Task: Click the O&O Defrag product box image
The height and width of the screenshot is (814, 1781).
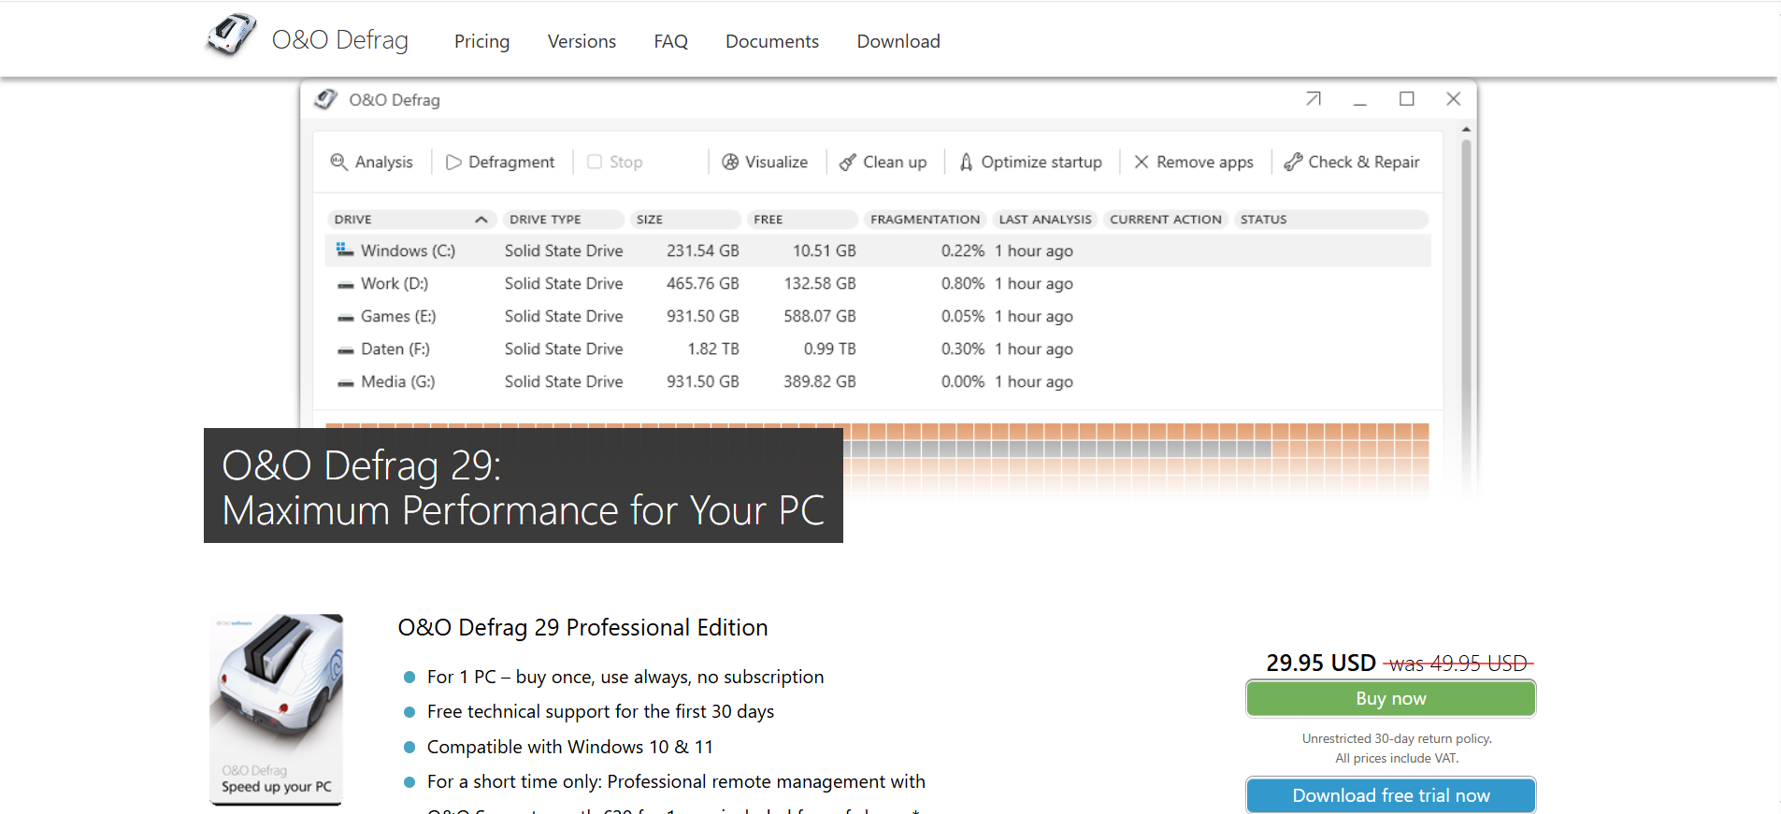Action: point(277,708)
